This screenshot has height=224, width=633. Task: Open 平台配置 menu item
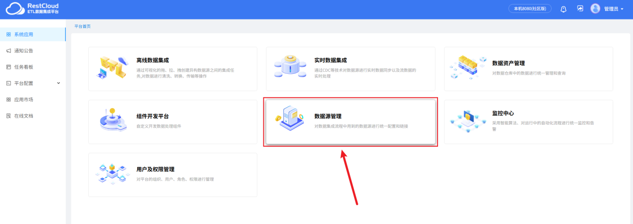tap(32, 83)
